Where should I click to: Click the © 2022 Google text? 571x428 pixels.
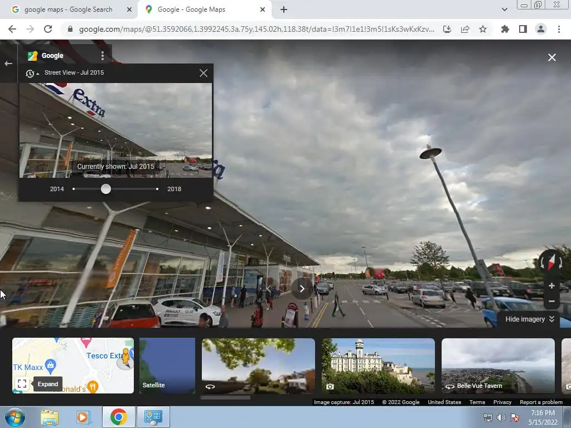tap(400, 402)
